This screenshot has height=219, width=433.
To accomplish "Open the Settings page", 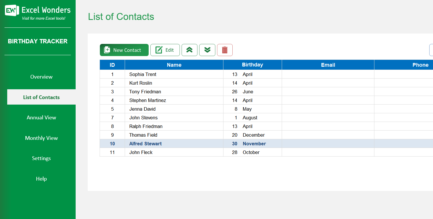I will click(41, 158).
